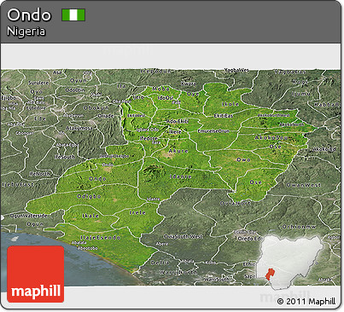Click the Odigbo region label
This screenshot has width=344, height=312.
point(89,196)
